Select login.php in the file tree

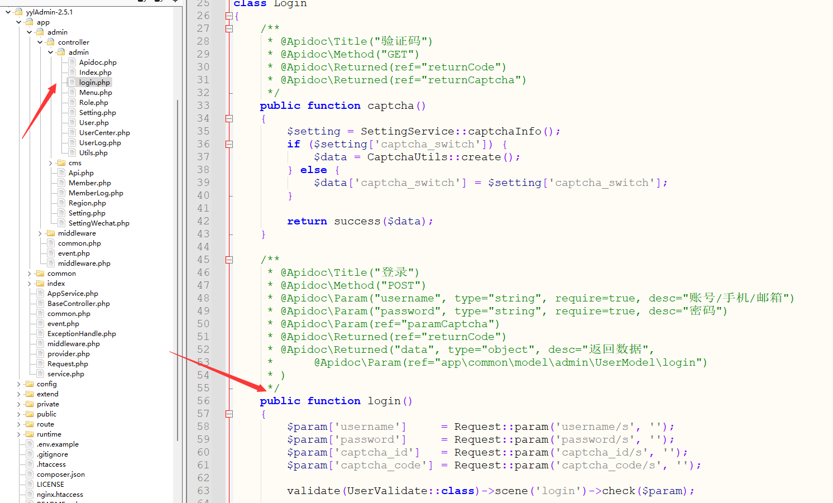pos(94,82)
